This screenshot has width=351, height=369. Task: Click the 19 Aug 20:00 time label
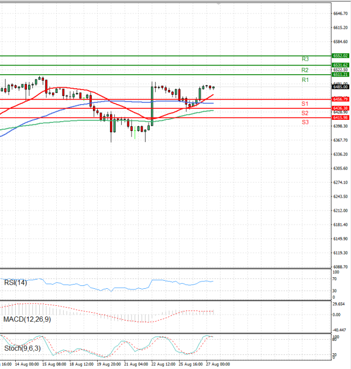pyautogui.click(x=109, y=364)
